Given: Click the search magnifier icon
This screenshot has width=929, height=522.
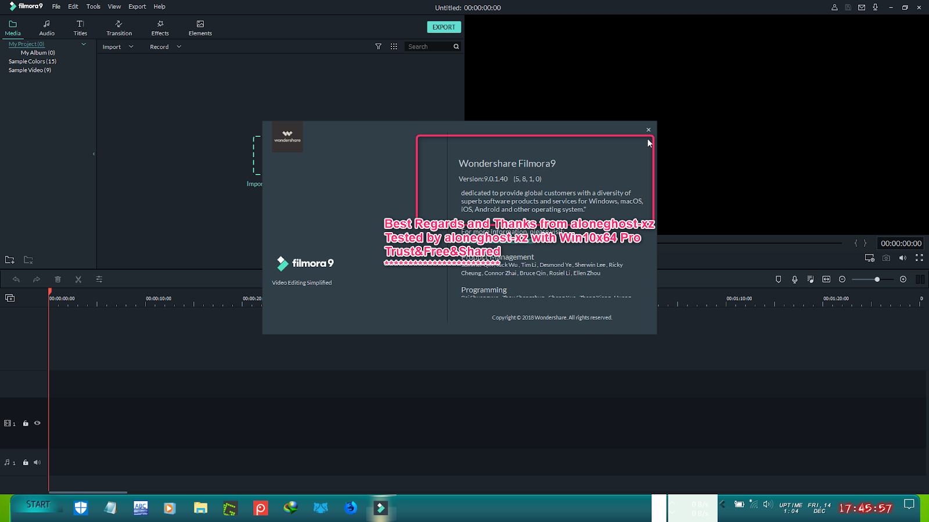Looking at the screenshot, I should pos(456,46).
